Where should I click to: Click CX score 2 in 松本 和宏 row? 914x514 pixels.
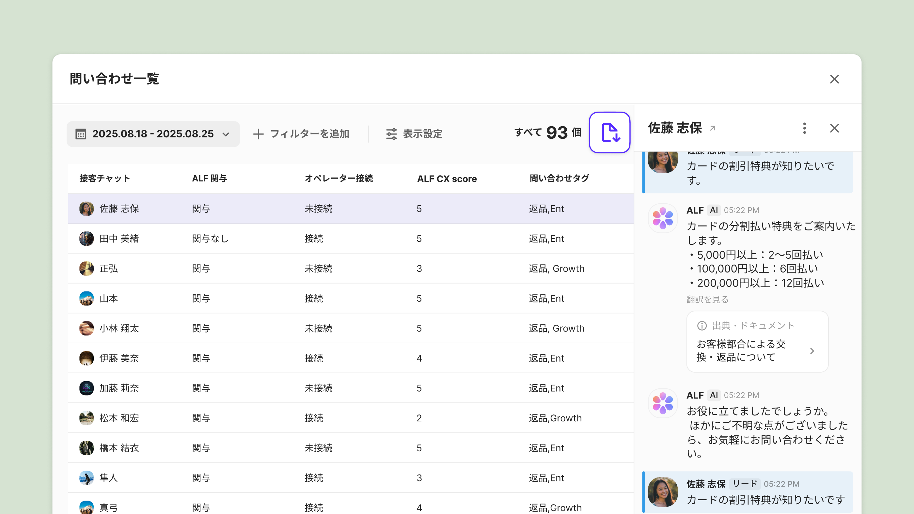(419, 418)
